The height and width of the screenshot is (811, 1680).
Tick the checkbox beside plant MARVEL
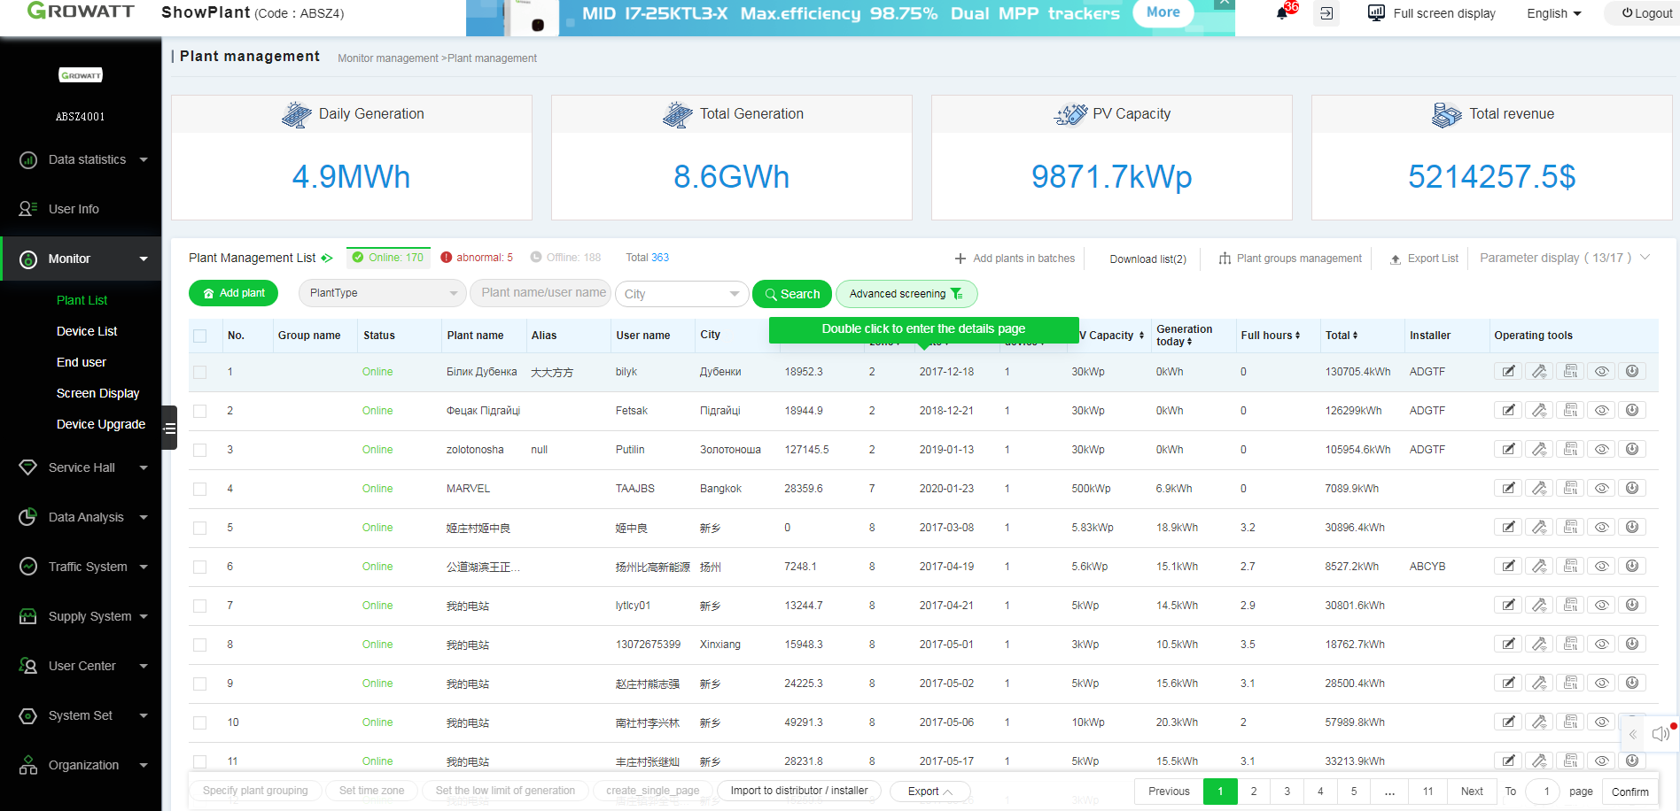click(199, 488)
